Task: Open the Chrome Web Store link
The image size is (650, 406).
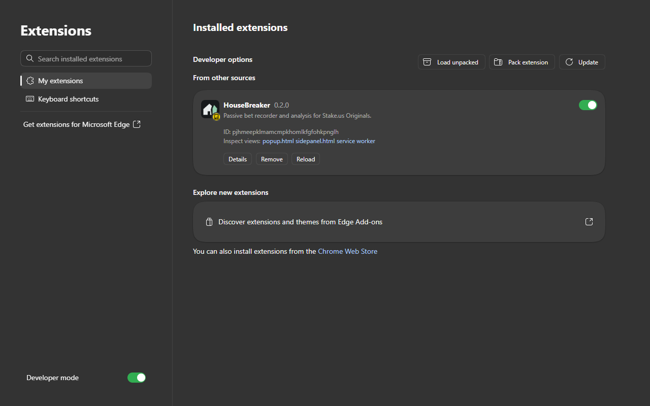Action: (x=347, y=251)
